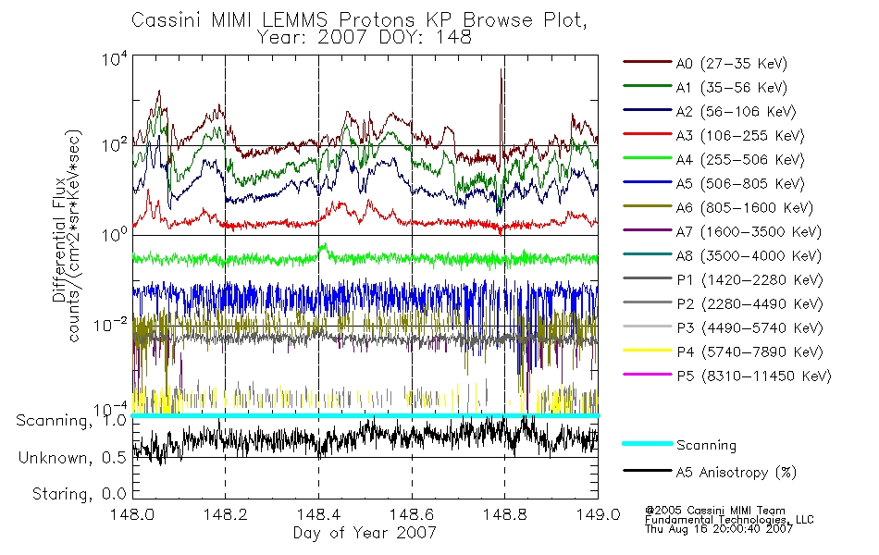Image resolution: width=879 pixels, height=555 pixels.
Task: Click the 149.0 x-axis tick label
Action: tap(598, 514)
